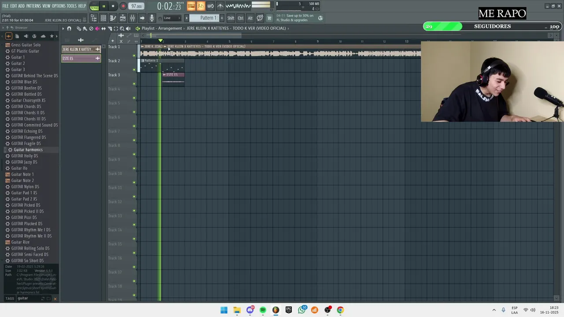Image resolution: width=564 pixels, height=317 pixels.
Task: Open the Mixer view
Action: [132, 18]
